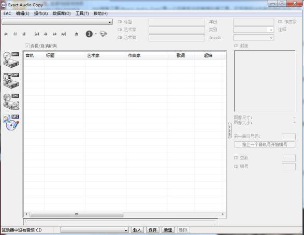This screenshot has height=235, width=304.
Task: Click the CD 标题 title input field
Action: 177,22
